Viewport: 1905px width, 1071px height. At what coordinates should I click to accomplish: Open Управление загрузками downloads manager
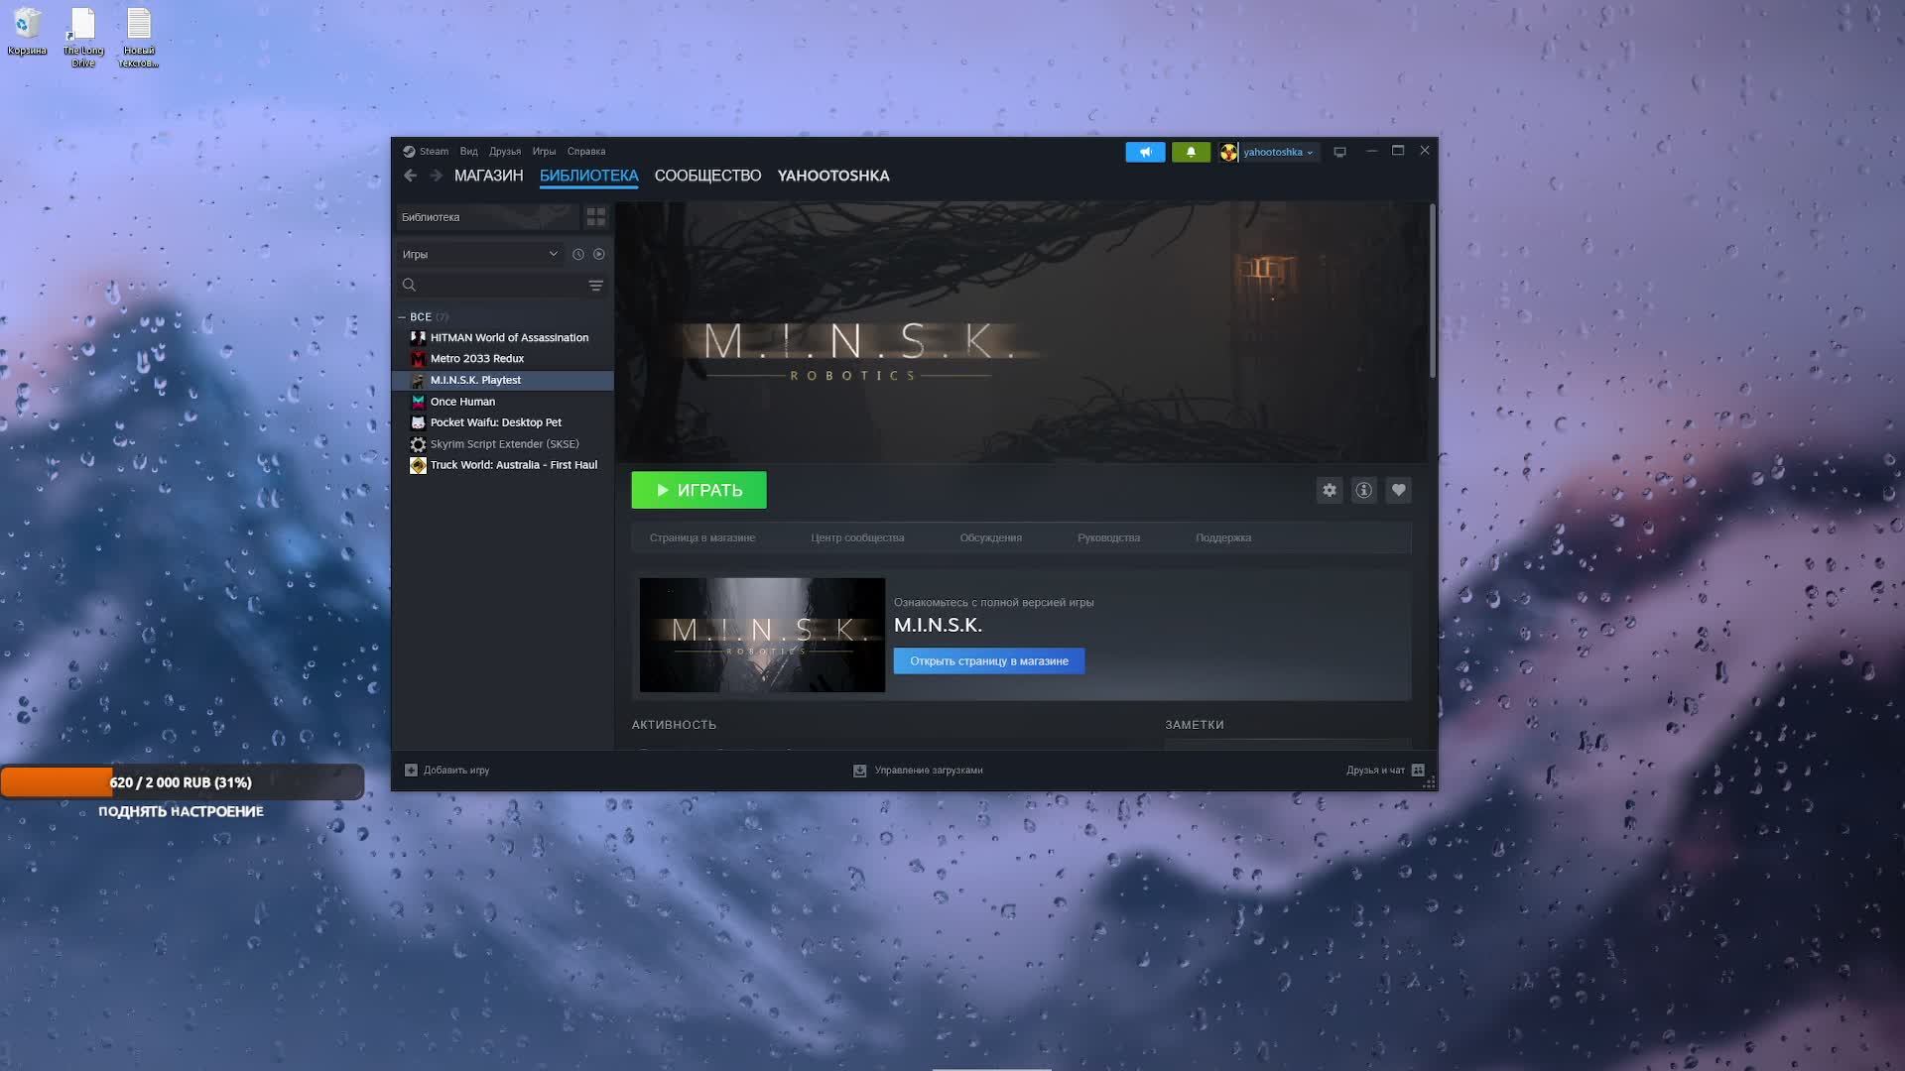(919, 771)
